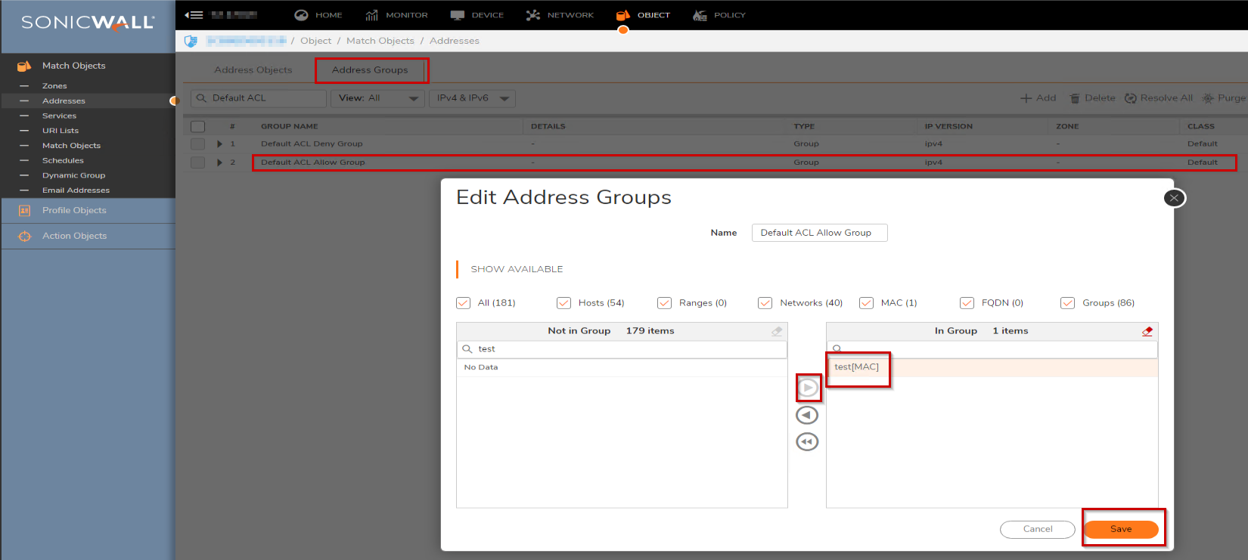The width and height of the screenshot is (1248, 560).
Task: Uncheck the Hosts (54) checkbox
Action: click(x=563, y=303)
